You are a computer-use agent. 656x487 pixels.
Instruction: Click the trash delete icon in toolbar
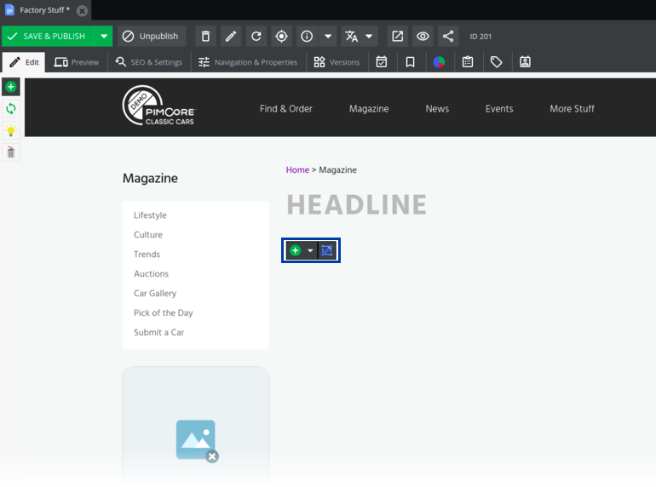click(205, 37)
